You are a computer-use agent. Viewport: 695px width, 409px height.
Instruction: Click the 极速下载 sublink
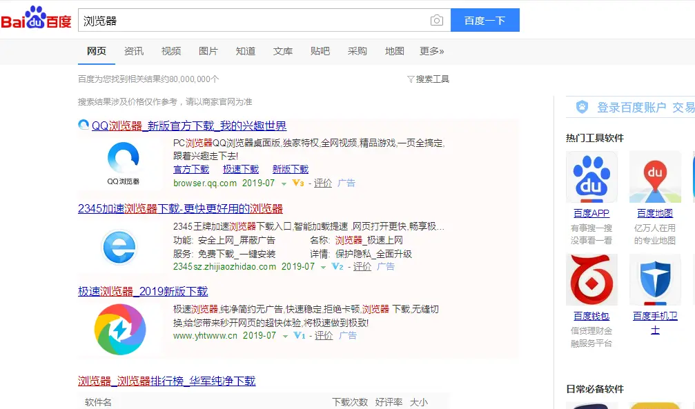pos(241,169)
